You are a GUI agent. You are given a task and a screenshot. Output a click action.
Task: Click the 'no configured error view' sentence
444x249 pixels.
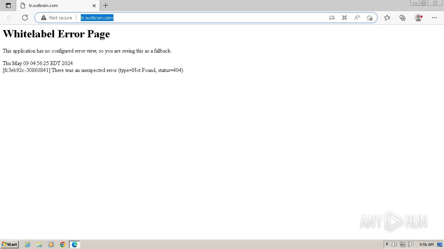pyautogui.click(x=87, y=51)
